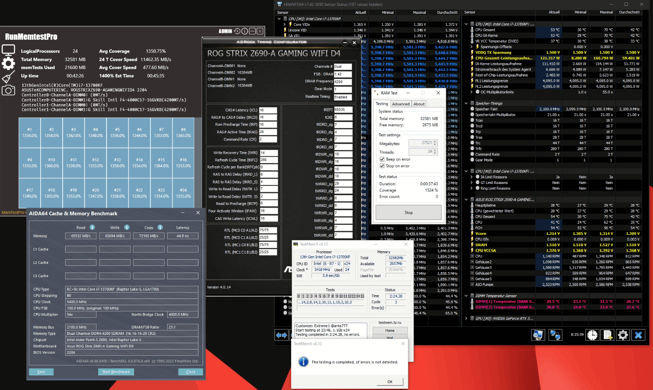Click AIDA64 Memory Read value 69532 MB/s
The image size is (653, 390).
tap(81, 236)
